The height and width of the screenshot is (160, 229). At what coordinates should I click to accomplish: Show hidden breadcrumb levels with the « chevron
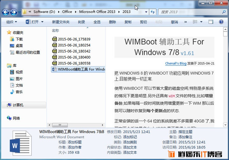coord(30,12)
